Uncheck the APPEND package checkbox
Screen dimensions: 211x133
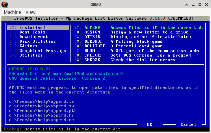coord(78,27)
